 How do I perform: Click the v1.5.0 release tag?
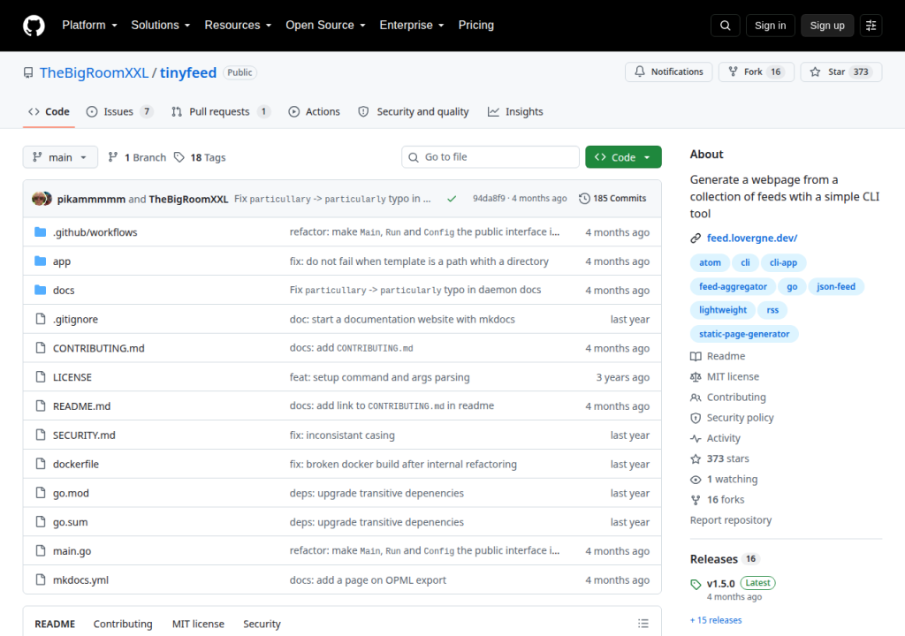click(720, 584)
